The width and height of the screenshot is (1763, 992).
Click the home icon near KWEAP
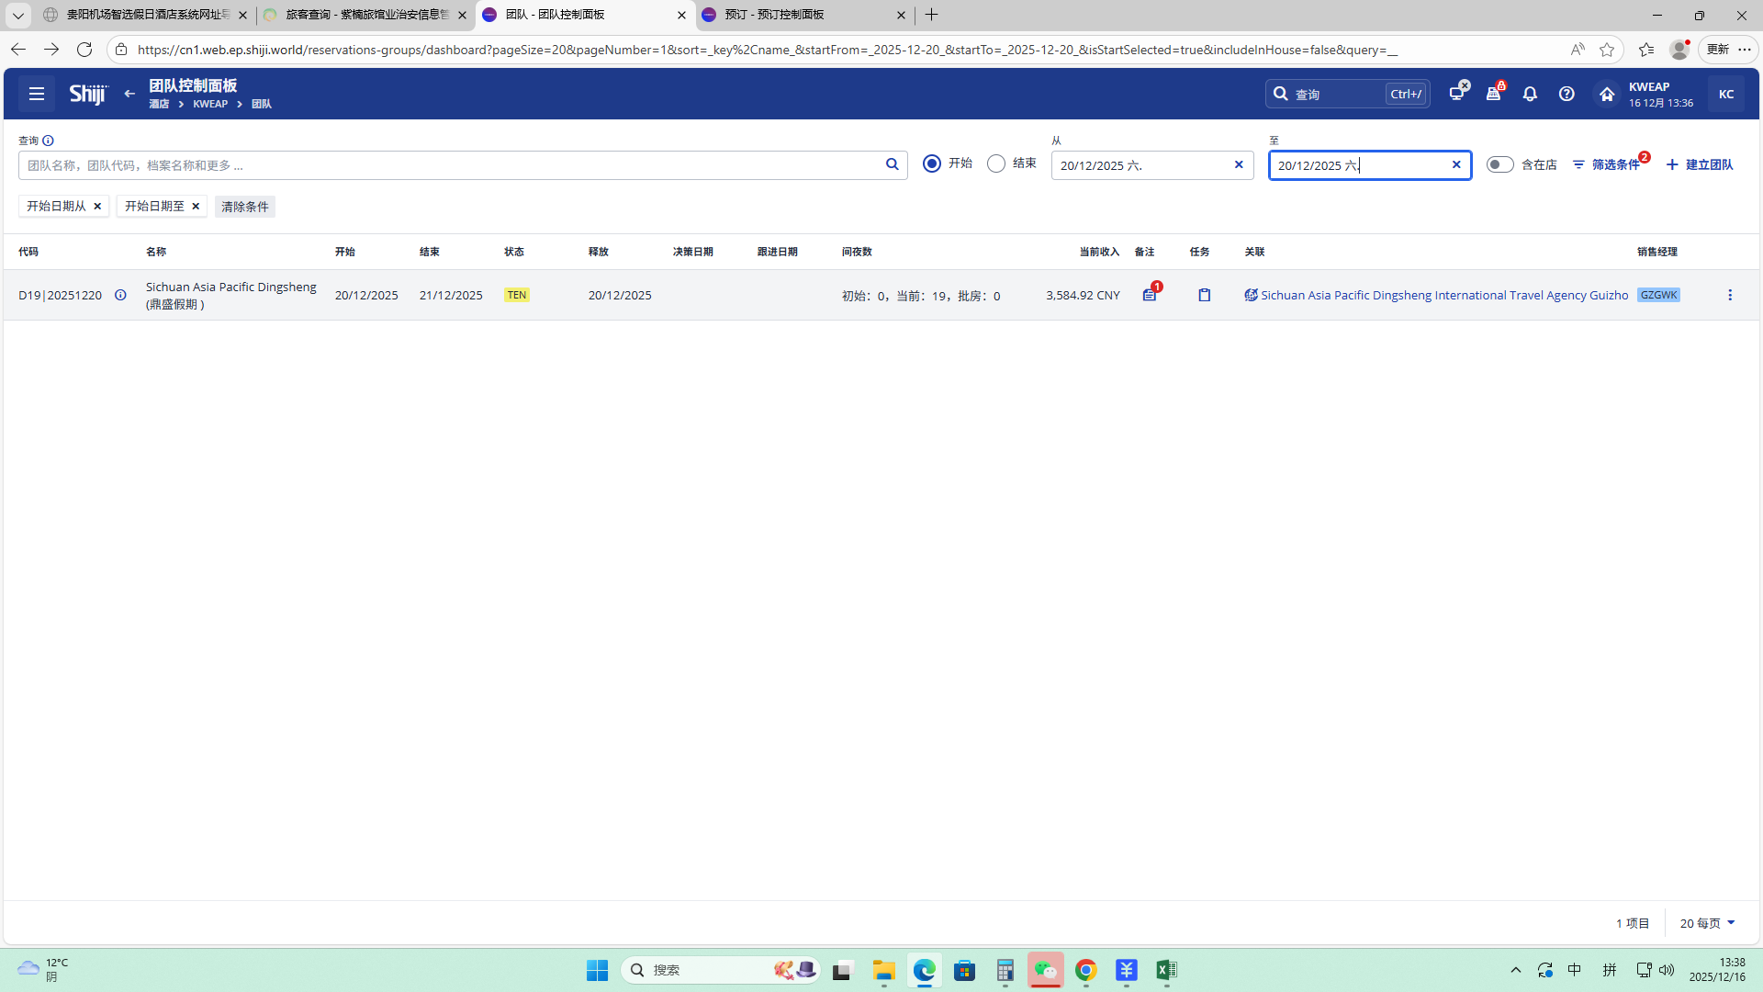pos(1606,94)
